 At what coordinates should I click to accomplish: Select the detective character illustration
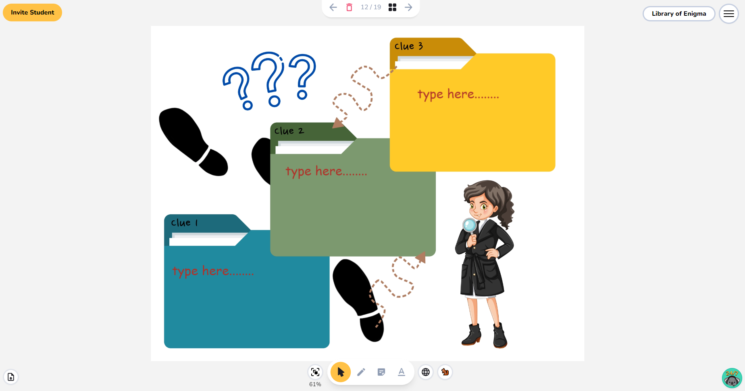click(484, 262)
